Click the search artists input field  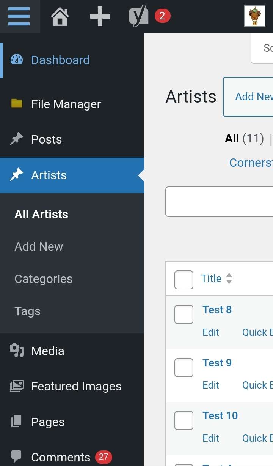(219, 202)
